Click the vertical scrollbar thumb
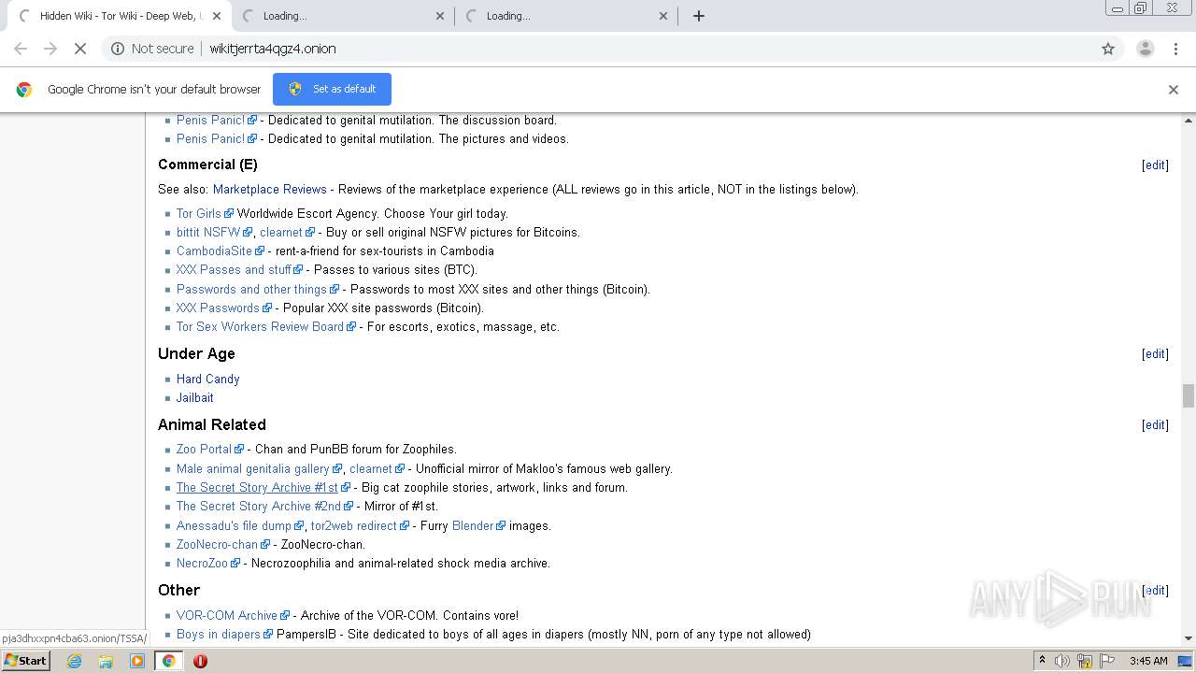 [1189, 396]
